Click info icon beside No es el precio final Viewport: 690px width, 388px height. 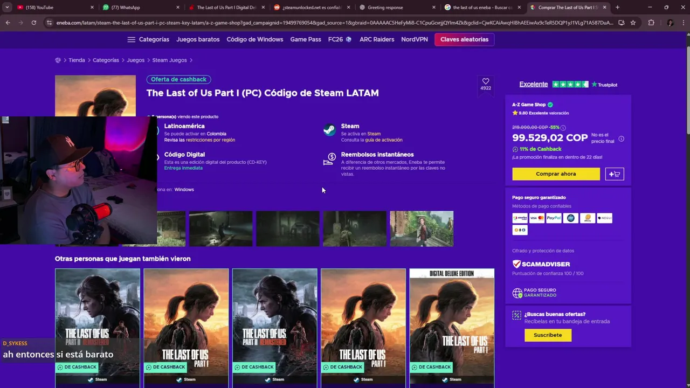[x=621, y=138]
